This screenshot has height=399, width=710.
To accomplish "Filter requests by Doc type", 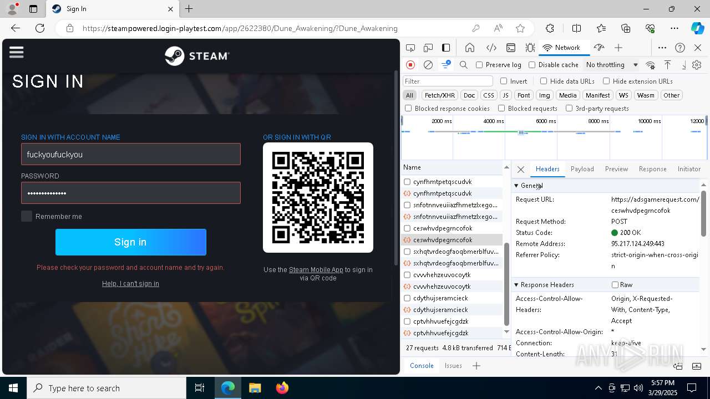I will click(469, 95).
